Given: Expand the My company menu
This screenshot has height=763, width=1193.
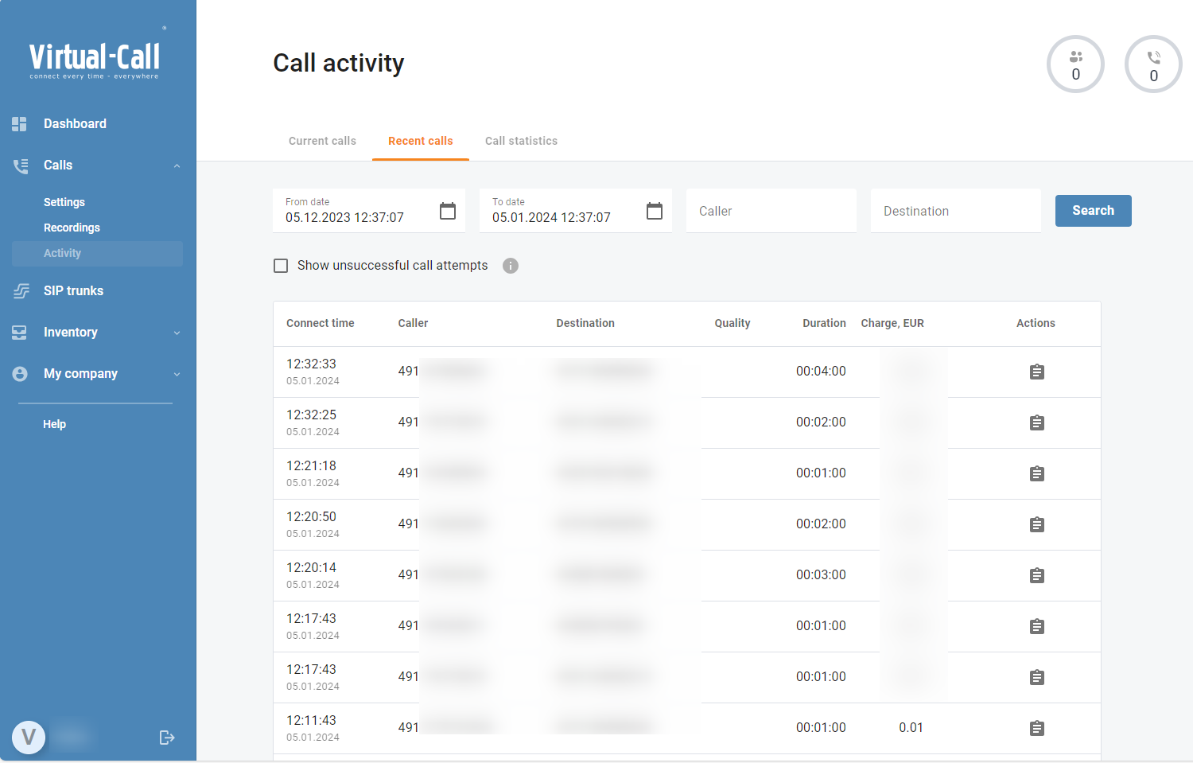Looking at the screenshot, I should [x=177, y=373].
